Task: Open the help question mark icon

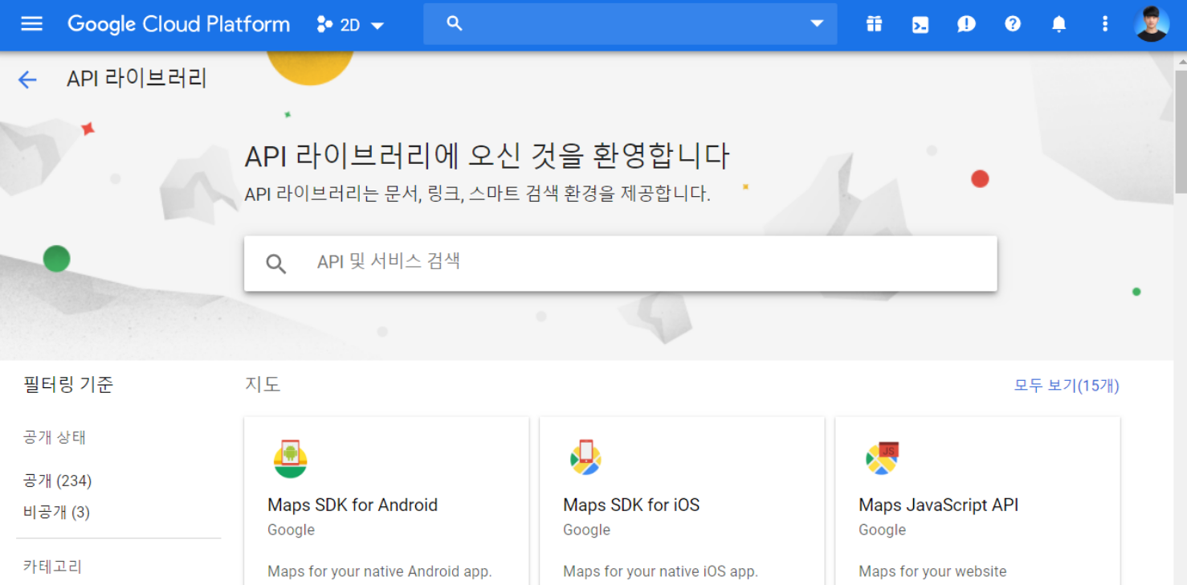Action: click(x=1013, y=24)
